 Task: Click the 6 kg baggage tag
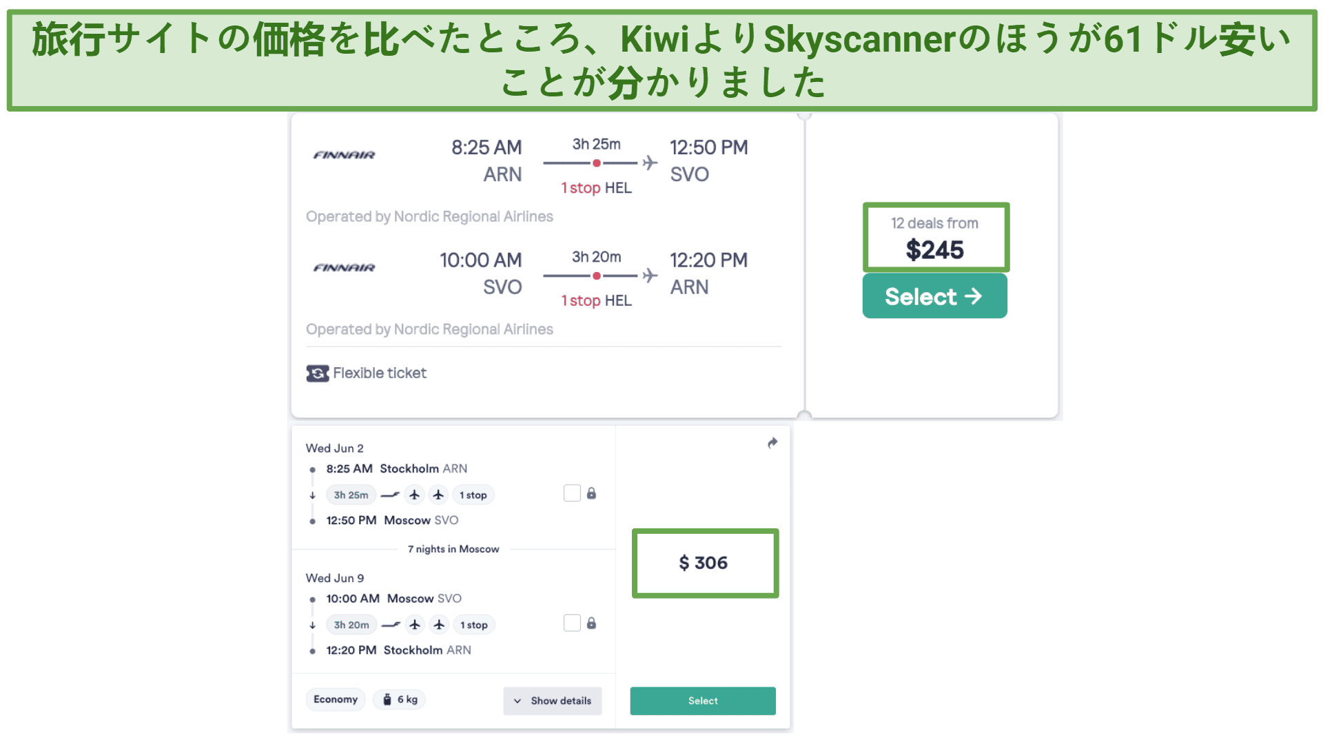click(x=400, y=699)
